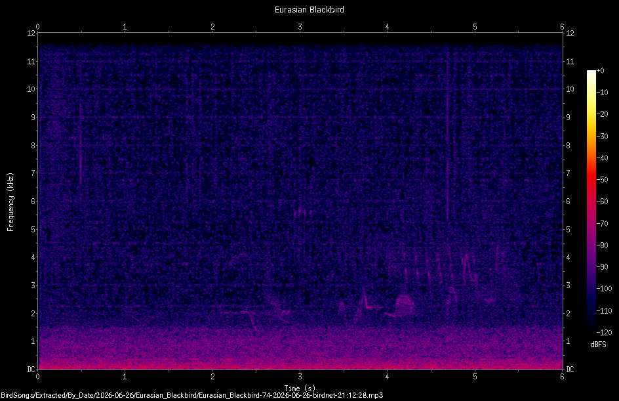Image resolution: width=619 pixels, height=401 pixels.
Task: Click the dBFS unit label
Action: (598, 345)
